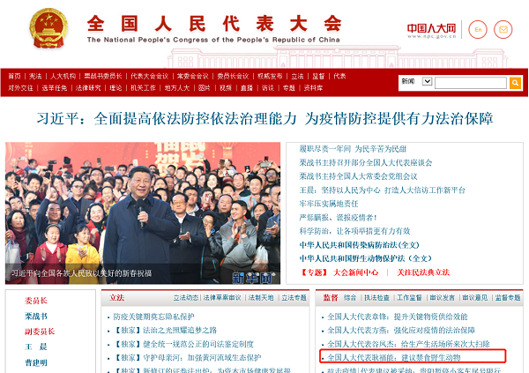Click the search text input field

click(x=471, y=82)
